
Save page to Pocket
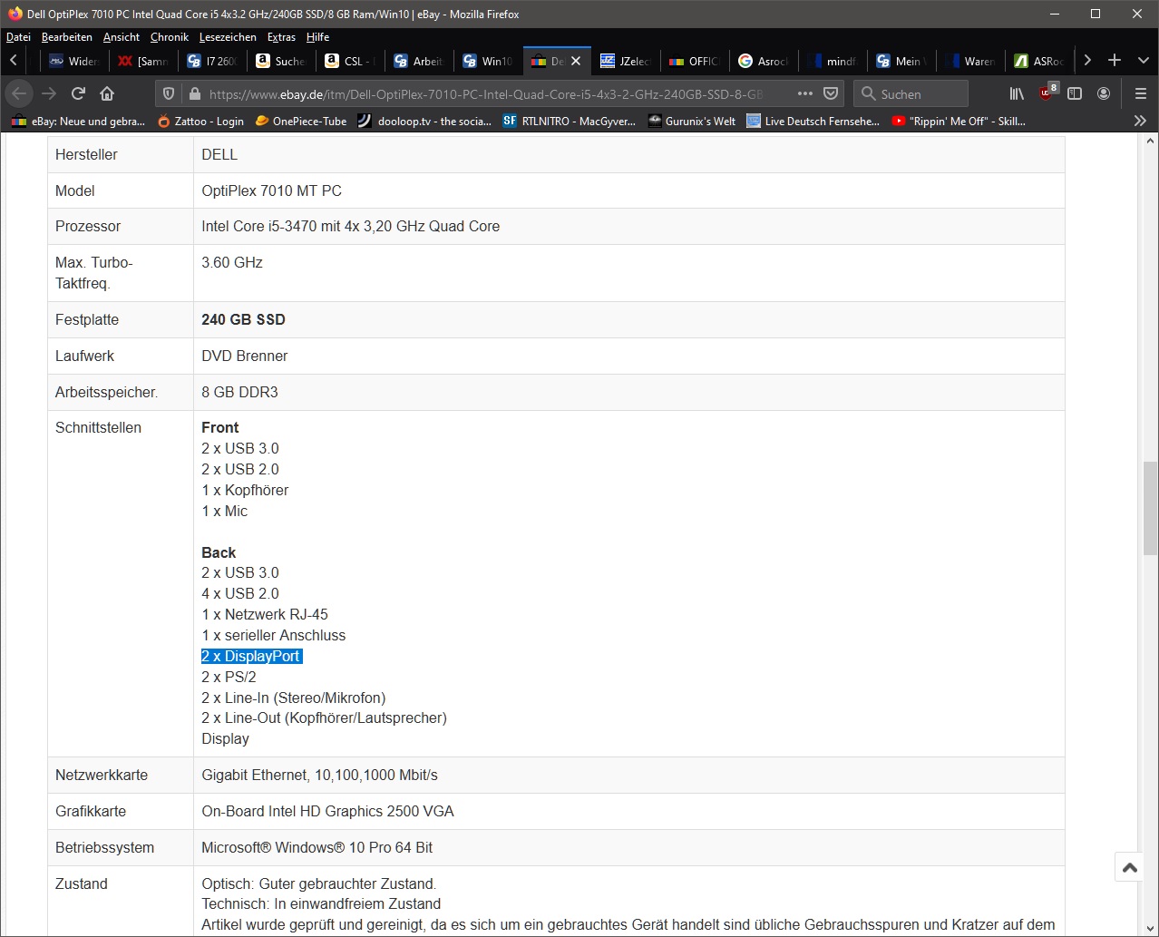[x=831, y=93]
